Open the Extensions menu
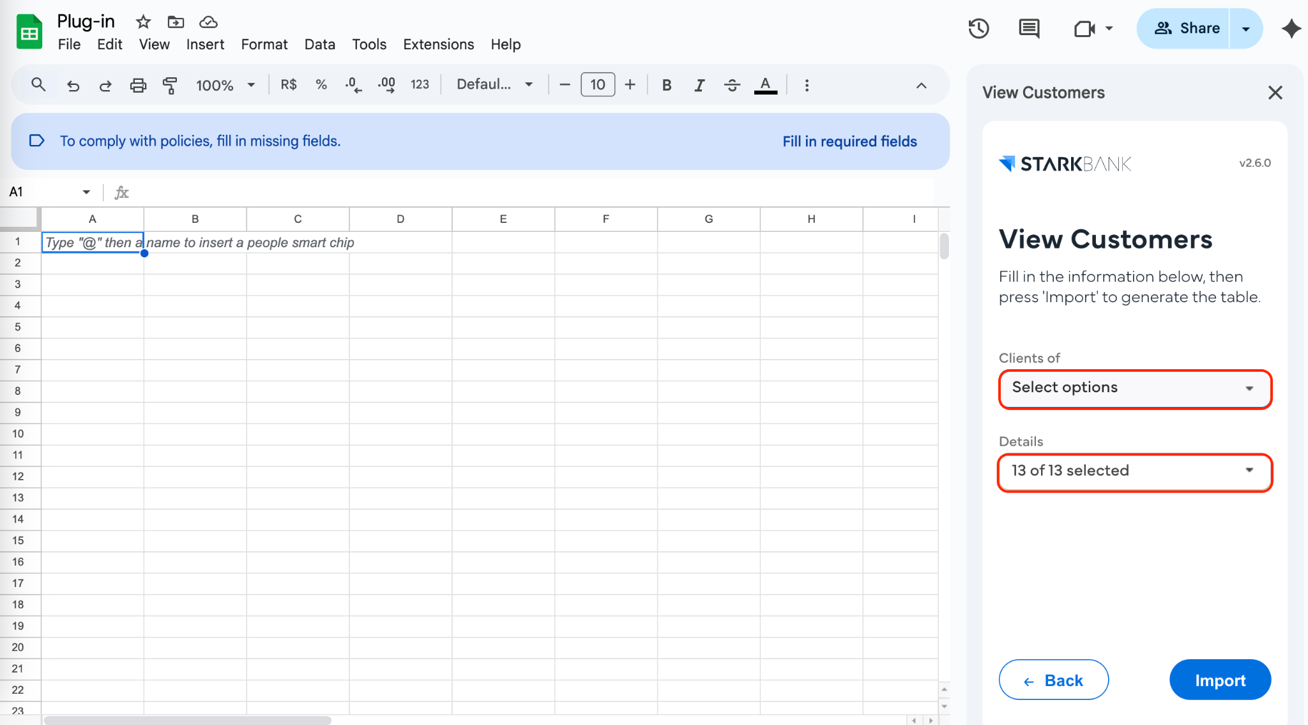 438,45
